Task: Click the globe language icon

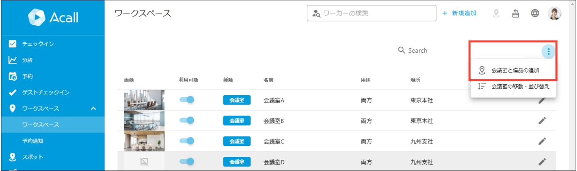Action: pyautogui.click(x=535, y=13)
